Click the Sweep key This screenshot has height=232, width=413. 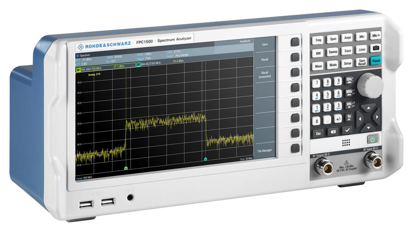333,52
